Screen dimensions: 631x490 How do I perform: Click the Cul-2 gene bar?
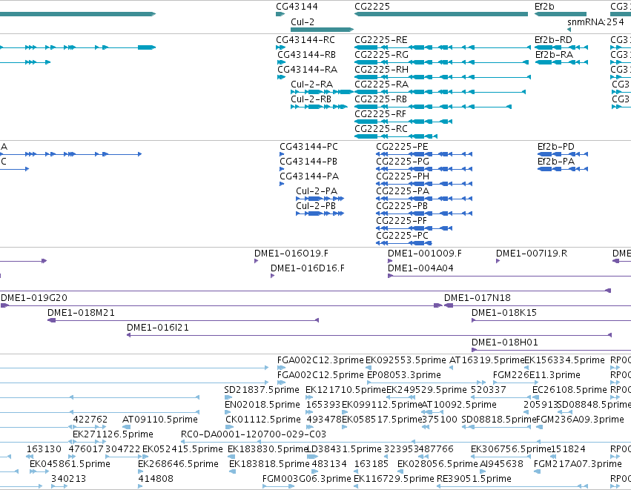(322, 30)
